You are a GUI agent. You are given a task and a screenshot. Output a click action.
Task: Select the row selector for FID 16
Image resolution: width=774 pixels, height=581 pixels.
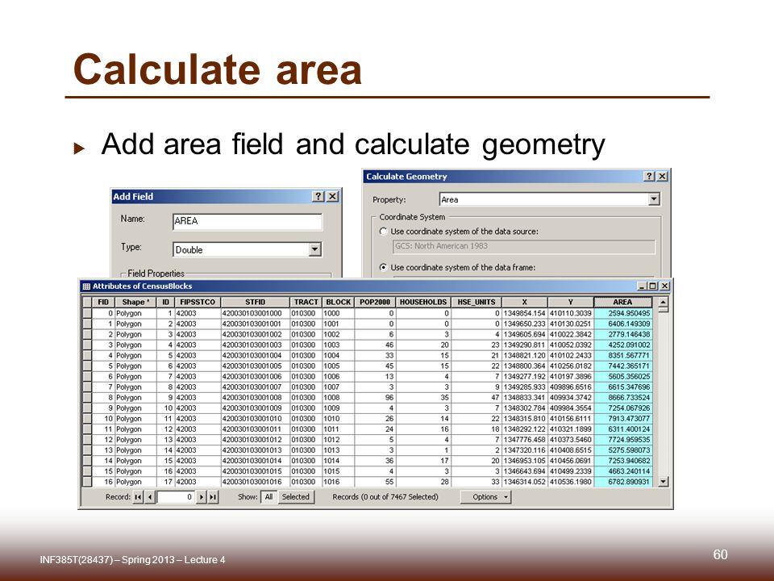[87, 482]
